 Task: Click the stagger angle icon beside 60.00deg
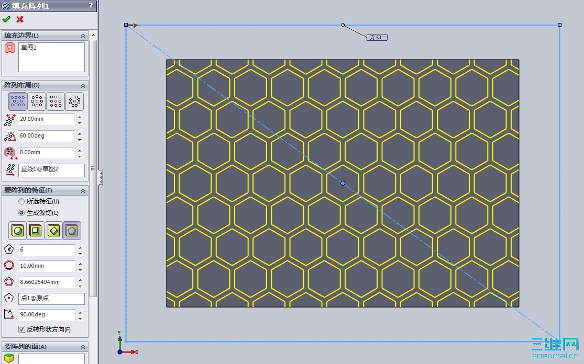(9, 136)
